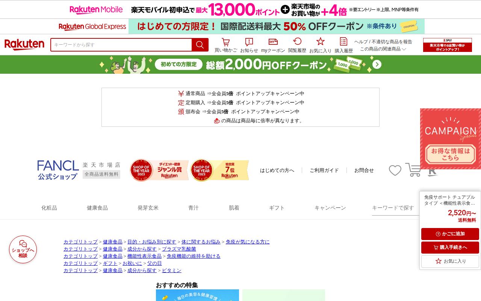Open breadcrumb link 父の日

(154, 263)
